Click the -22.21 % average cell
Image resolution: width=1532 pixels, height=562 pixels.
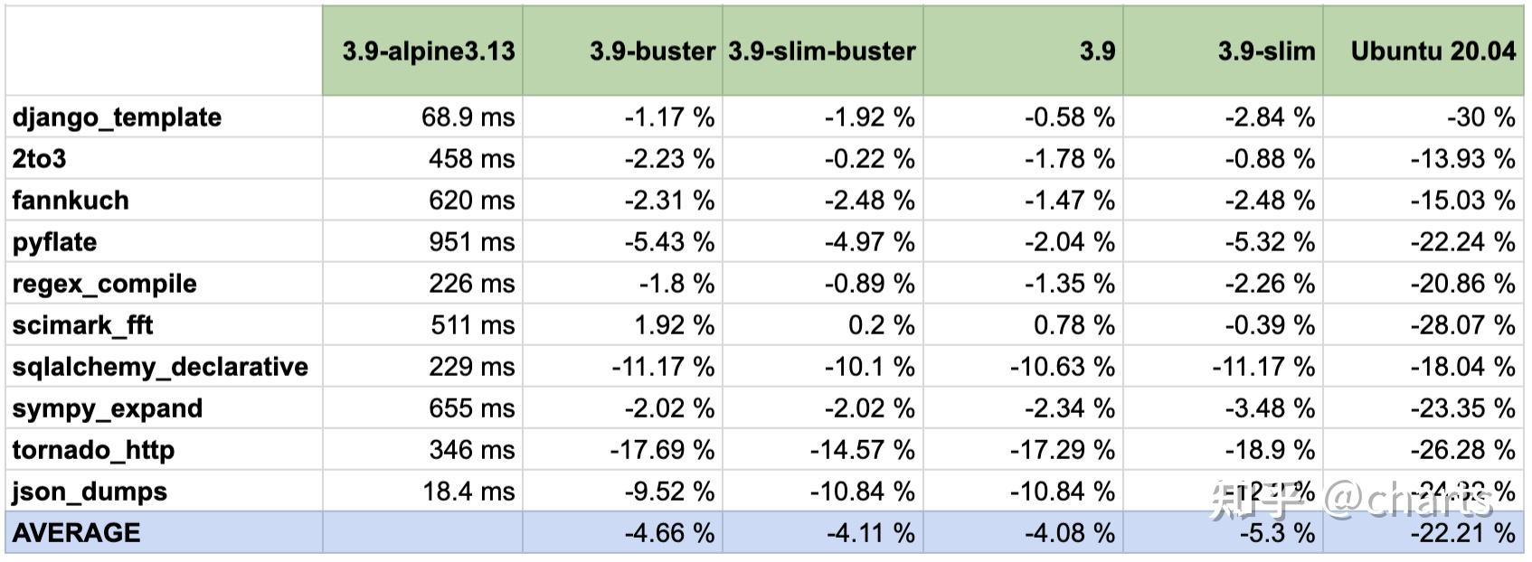coord(1462,533)
